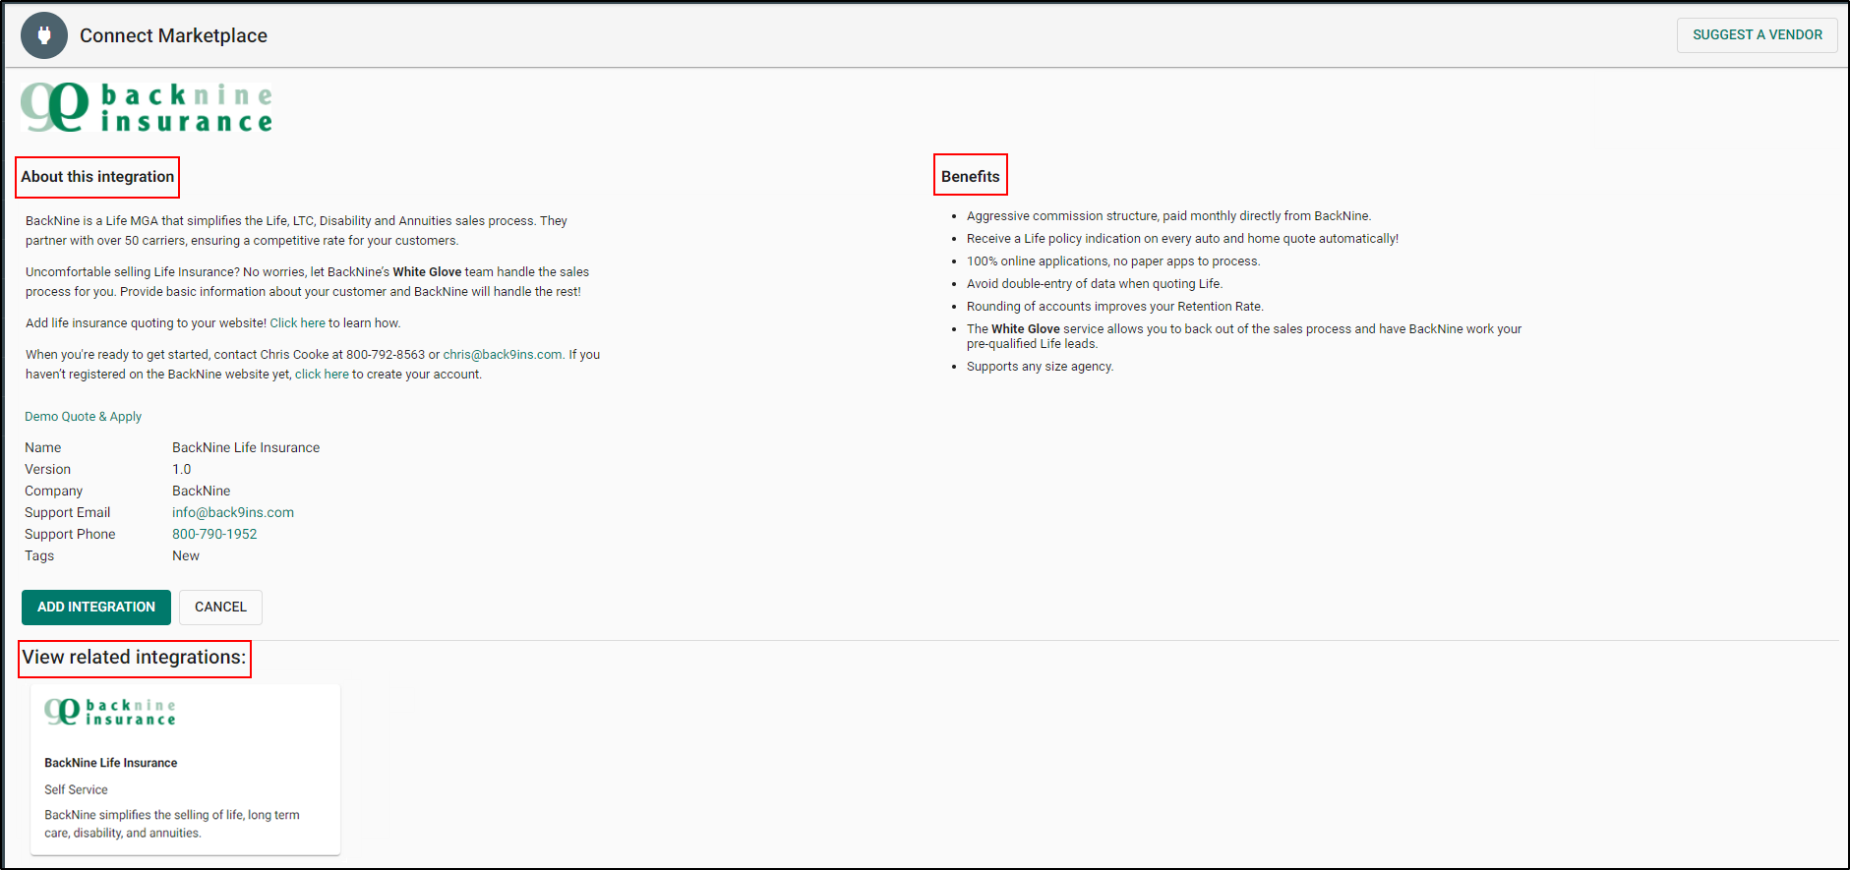Click the 'Support Email' label
This screenshot has width=1850, height=870.
[x=67, y=513]
